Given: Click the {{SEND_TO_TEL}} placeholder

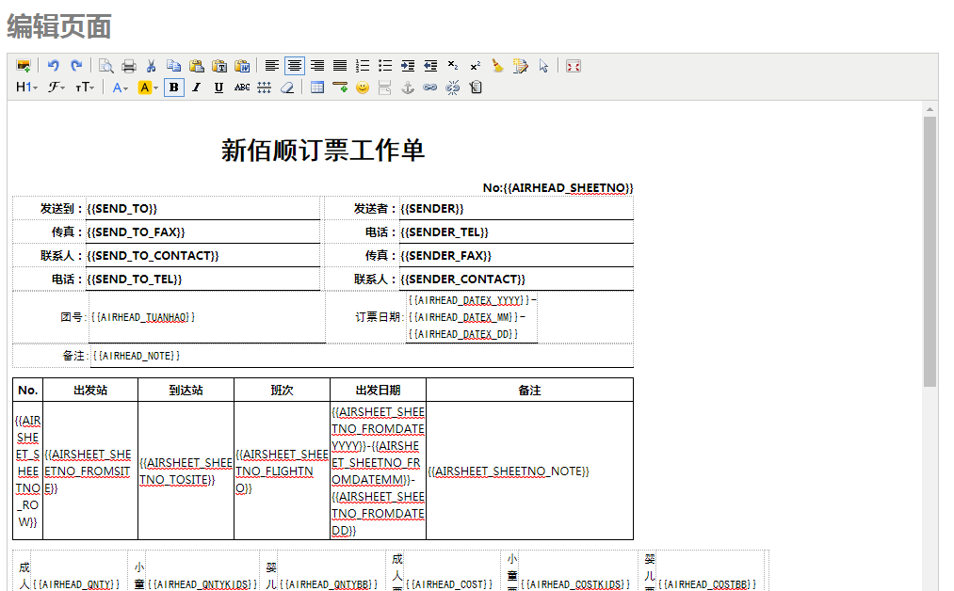Looking at the screenshot, I should (135, 280).
